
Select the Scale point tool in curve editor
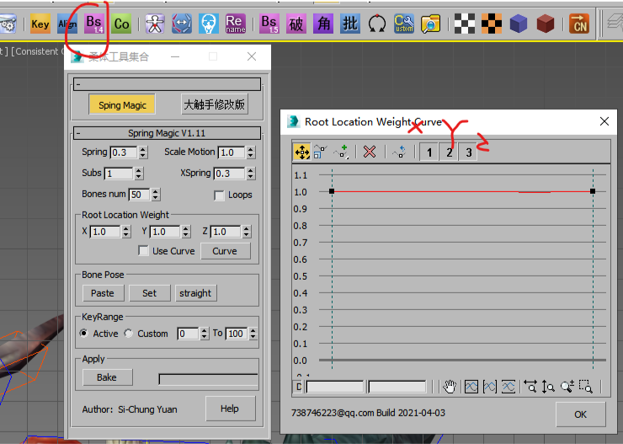click(320, 152)
